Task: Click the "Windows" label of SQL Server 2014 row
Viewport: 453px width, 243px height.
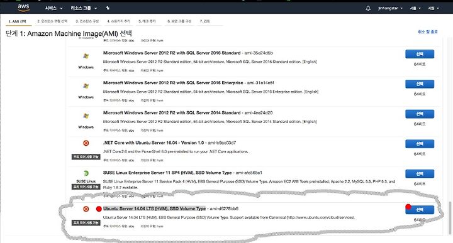Action: (86, 127)
